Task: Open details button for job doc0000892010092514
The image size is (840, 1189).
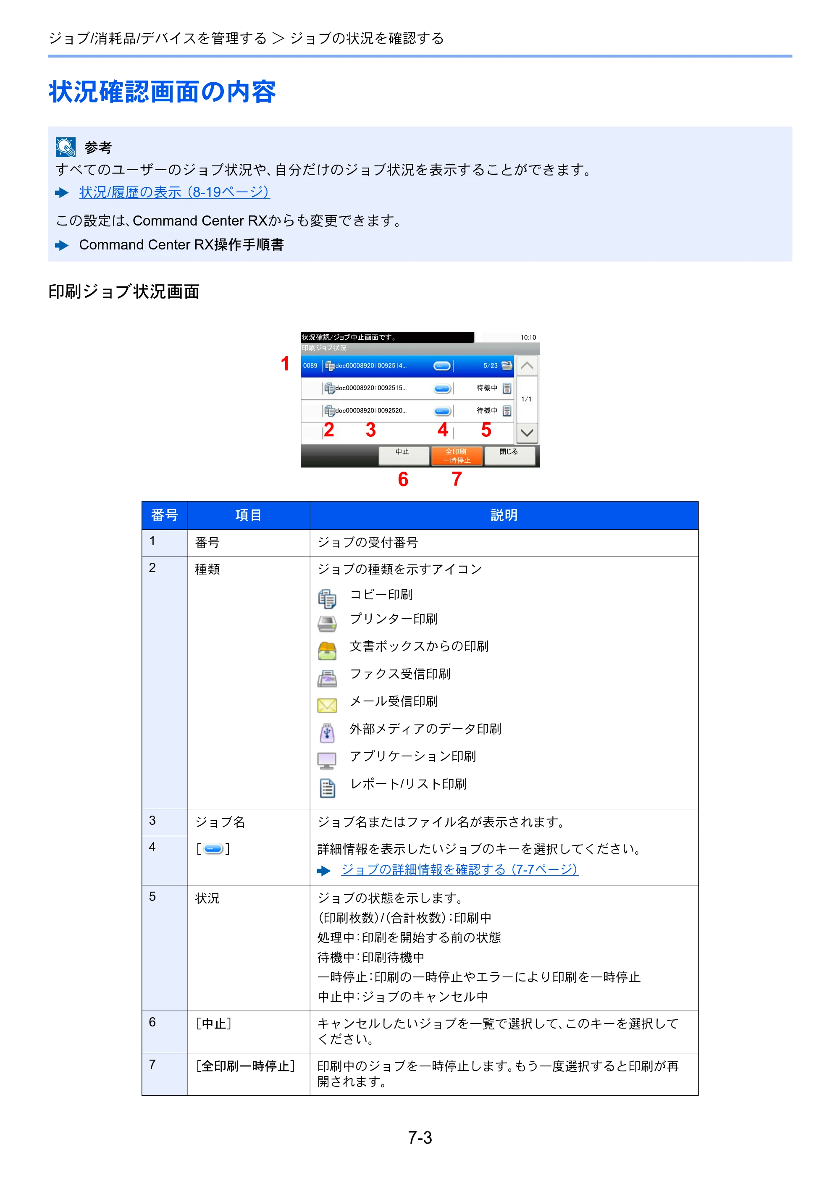Action: pyautogui.click(x=442, y=366)
